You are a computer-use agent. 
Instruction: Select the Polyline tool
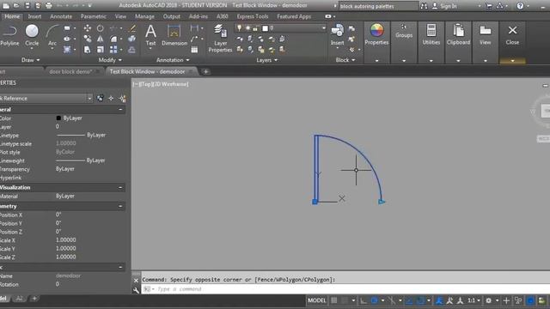click(9, 35)
